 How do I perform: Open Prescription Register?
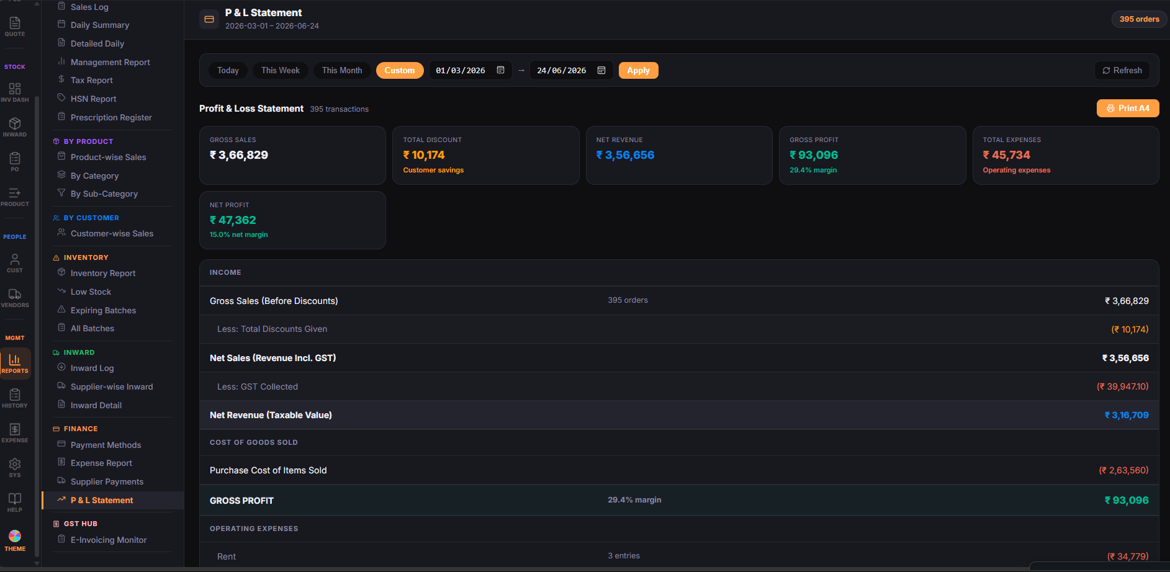pyautogui.click(x=112, y=117)
